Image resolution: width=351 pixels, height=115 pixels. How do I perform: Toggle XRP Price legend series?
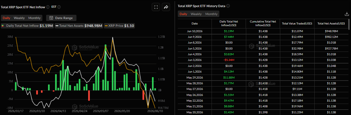click(x=120, y=26)
